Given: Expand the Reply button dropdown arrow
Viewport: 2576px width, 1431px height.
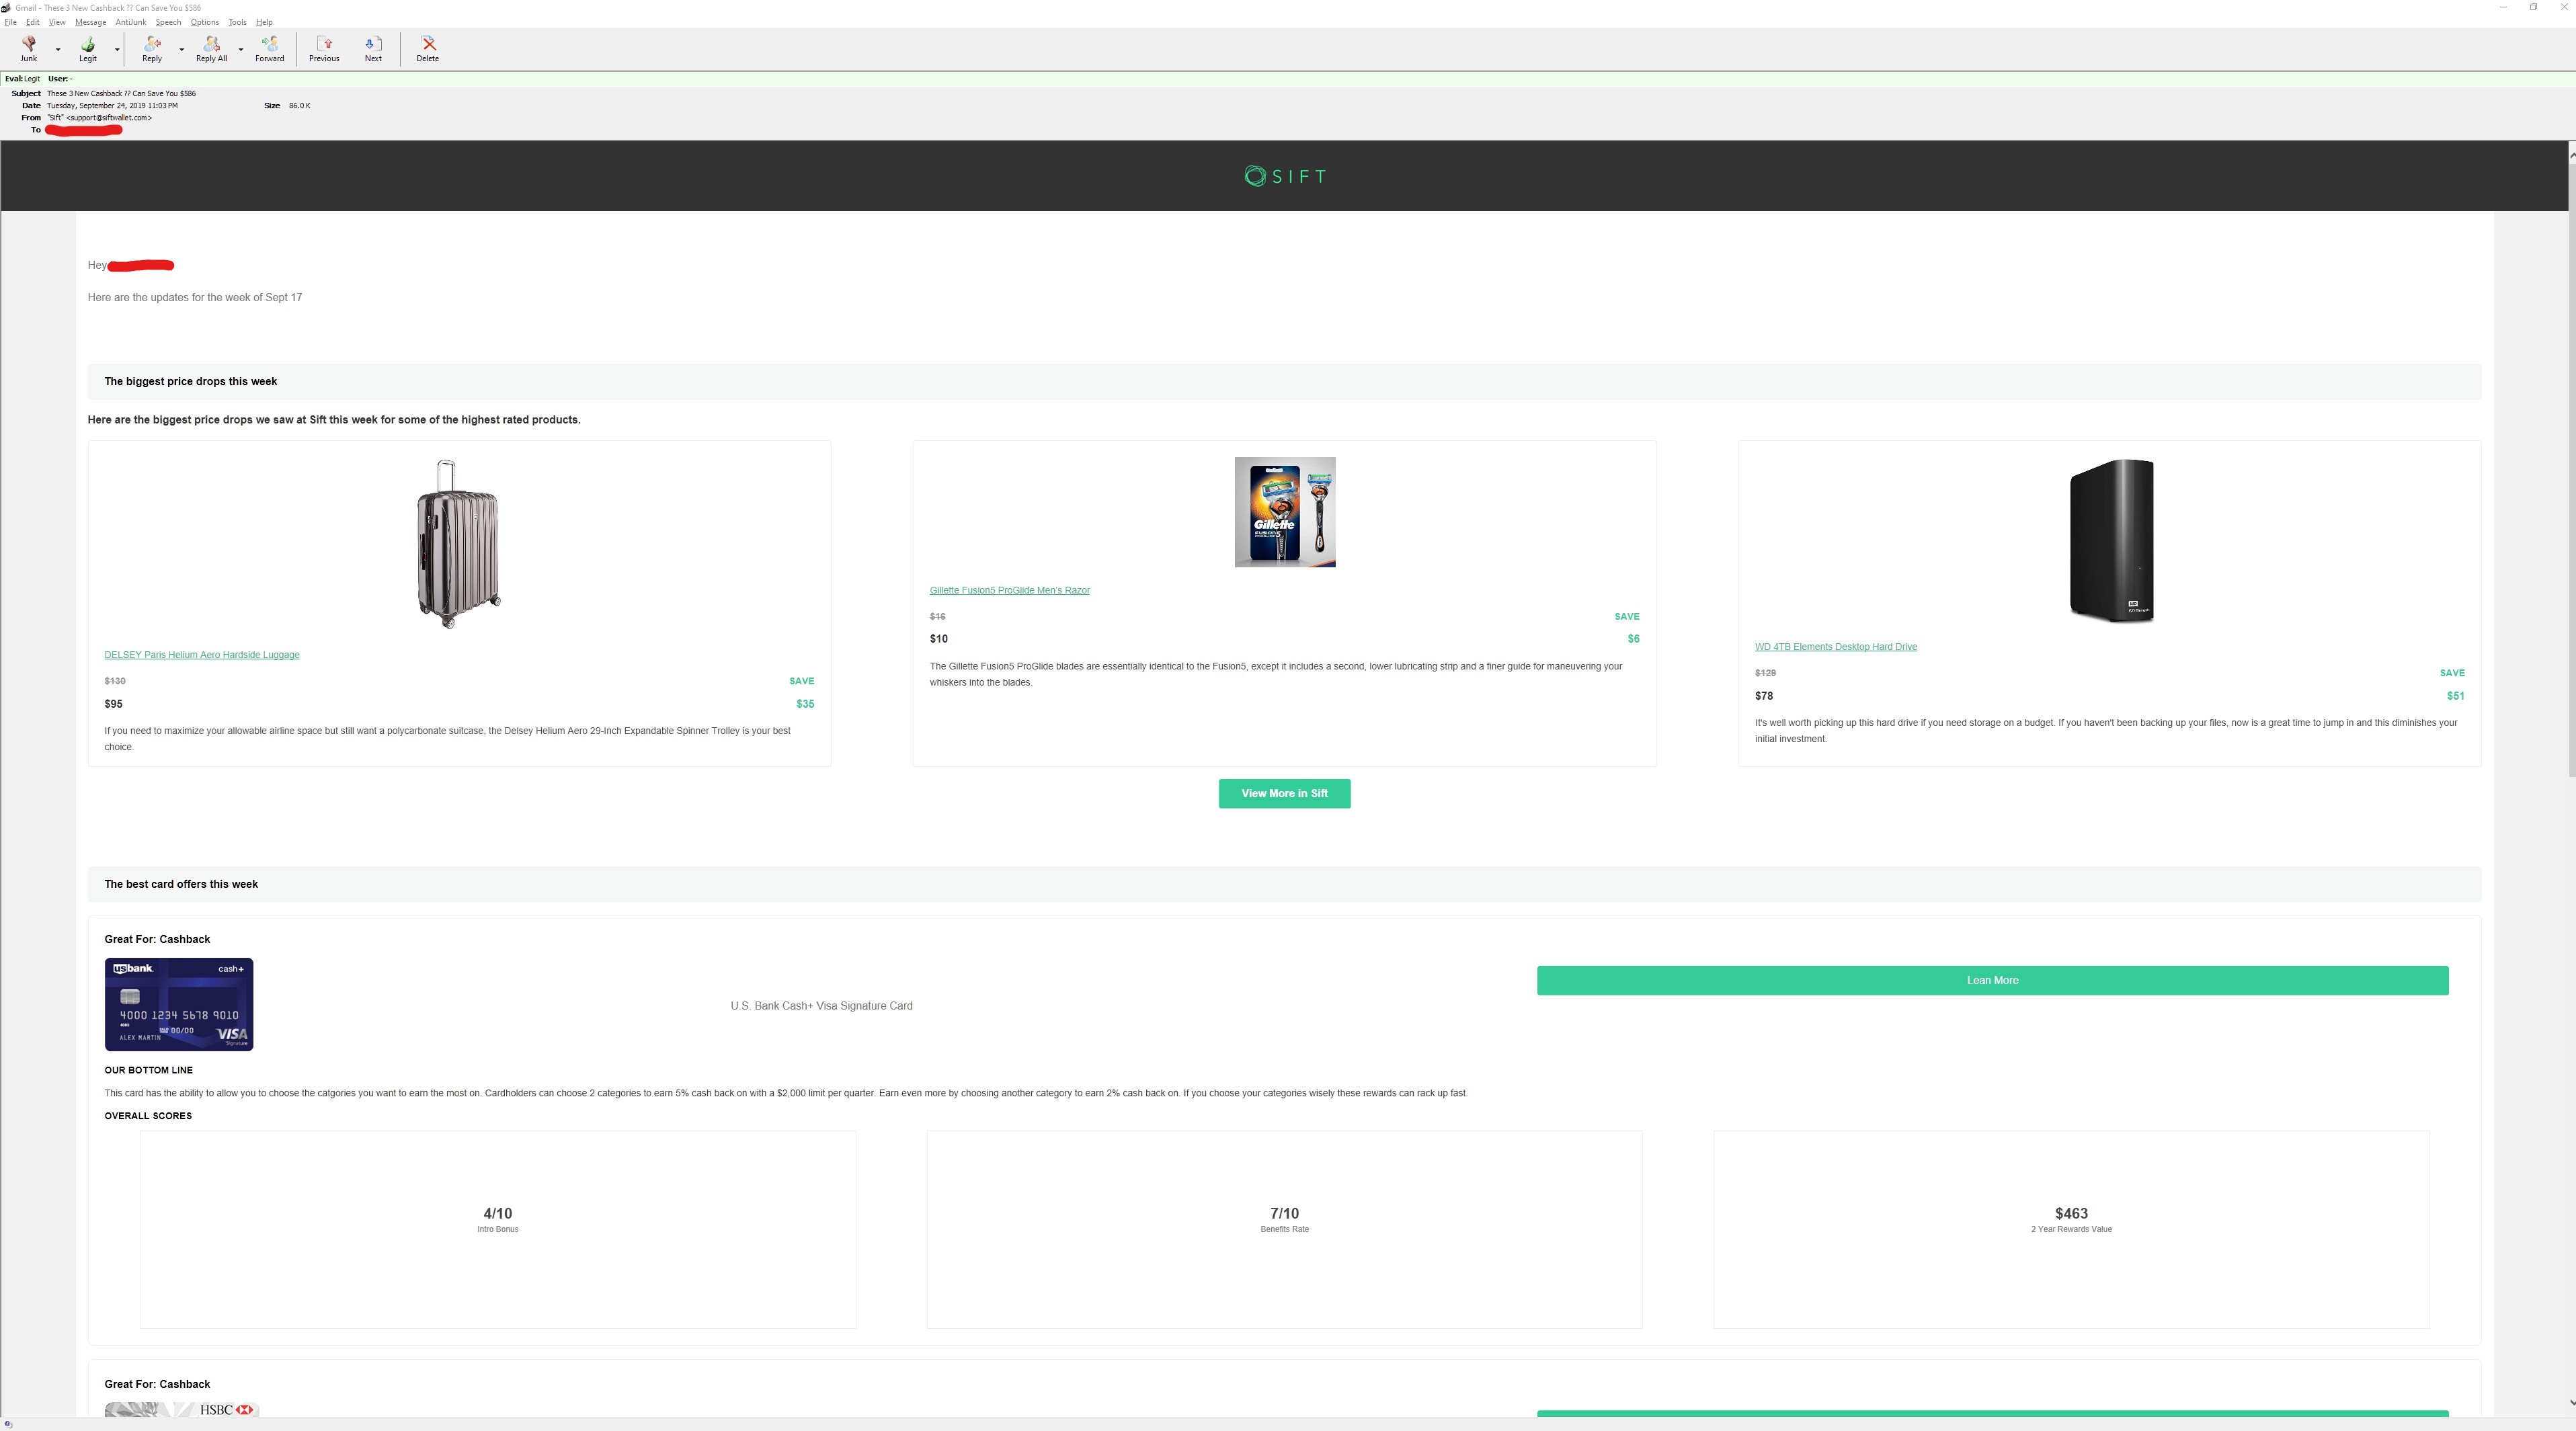Looking at the screenshot, I should coord(181,49).
